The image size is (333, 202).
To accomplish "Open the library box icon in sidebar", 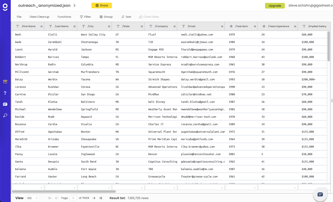I will 5,82.
